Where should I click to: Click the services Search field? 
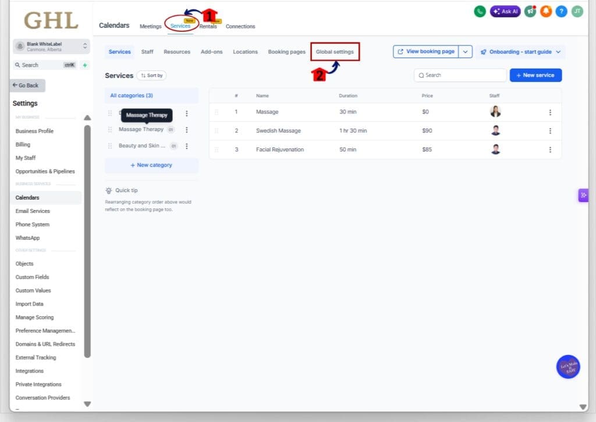(460, 75)
